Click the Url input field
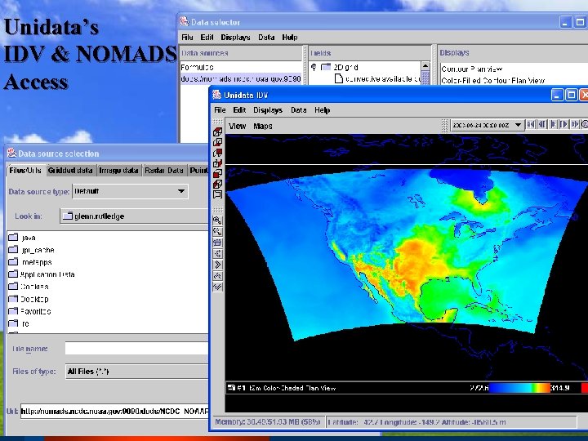This screenshot has height=441, width=588. (x=114, y=412)
